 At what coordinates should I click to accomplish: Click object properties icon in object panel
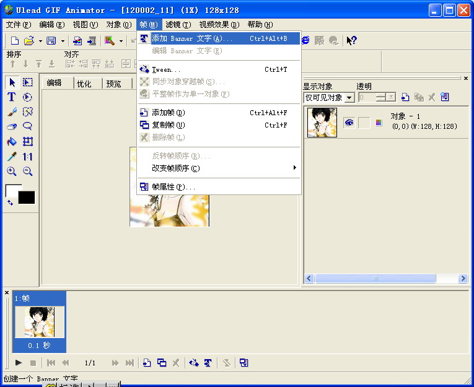click(x=445, y=97)
